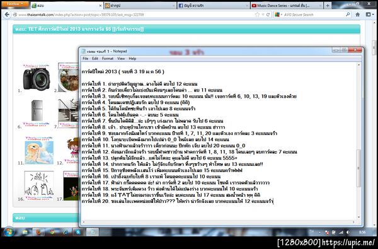
Task: Open Notepad Edit menu
Action: [x=95, y=59]
